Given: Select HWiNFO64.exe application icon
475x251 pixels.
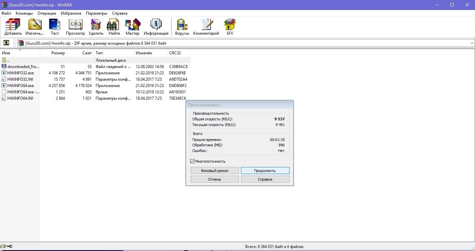Looking at the screenshot, I should coord(4,86).
